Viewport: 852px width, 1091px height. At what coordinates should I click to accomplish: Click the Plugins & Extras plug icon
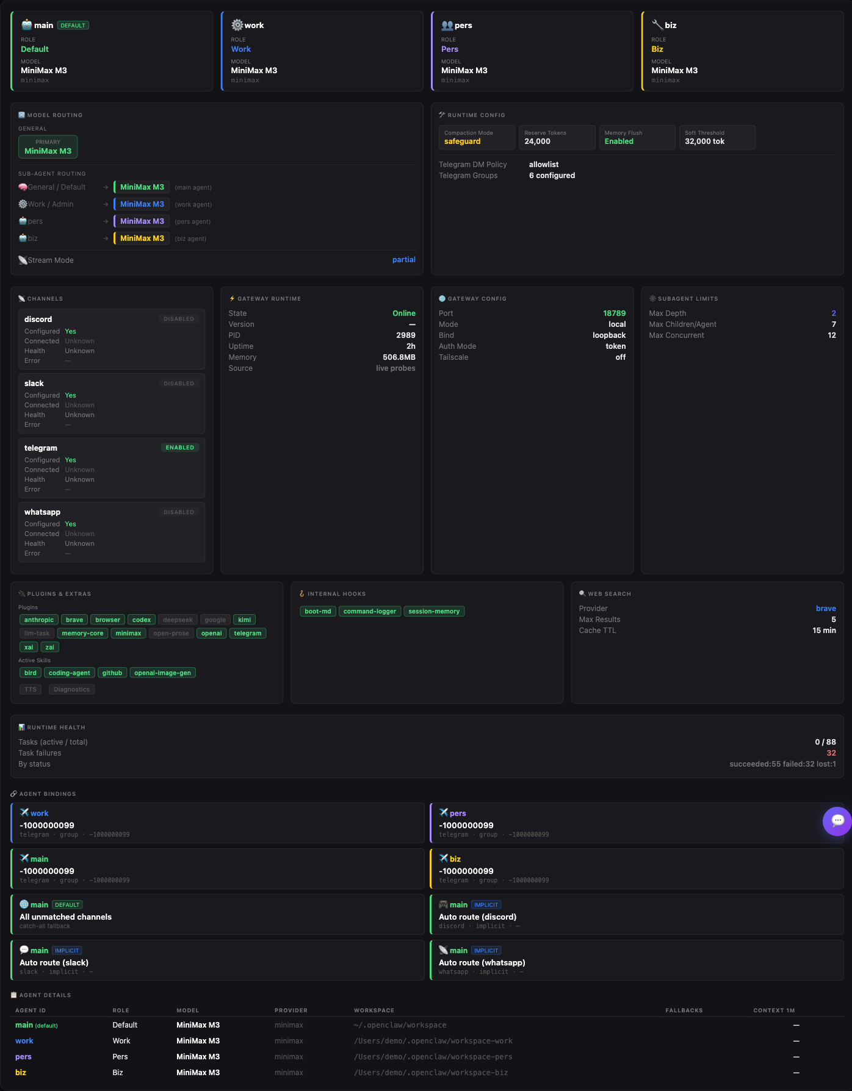coord(22,594)
